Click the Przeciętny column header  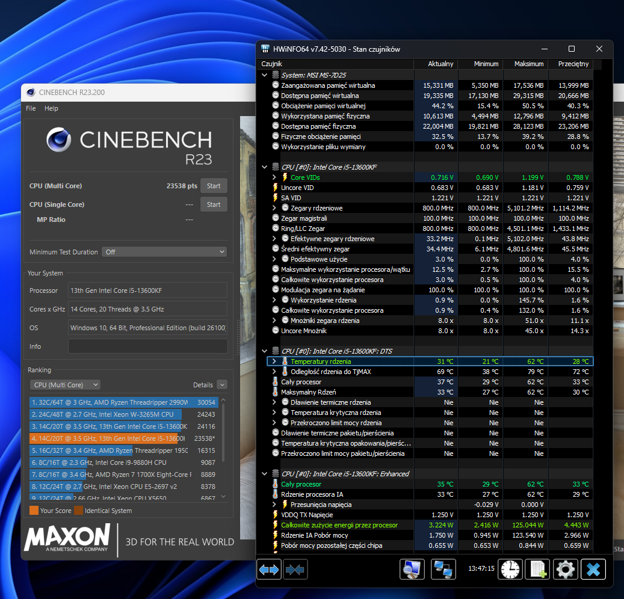pyautogui.click(x=570, y=64)
